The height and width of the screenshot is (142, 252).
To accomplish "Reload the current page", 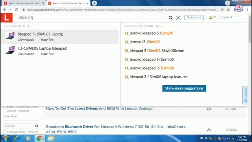I will (x=17, y=9).
